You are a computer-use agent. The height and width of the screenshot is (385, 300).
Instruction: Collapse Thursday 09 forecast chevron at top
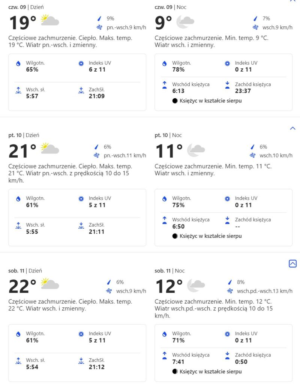pyautogui.click(x=293, y=1)
